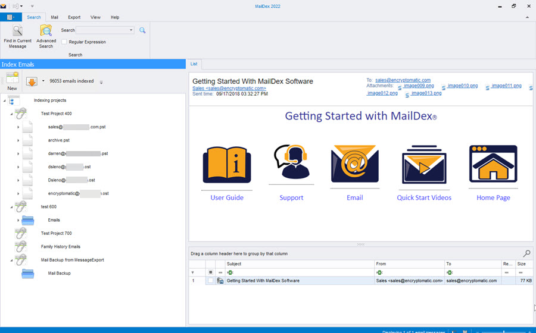This screenshot has width=536, height=333.
Task: Click the grid search magnifier icon
Action: pos(527,253)
